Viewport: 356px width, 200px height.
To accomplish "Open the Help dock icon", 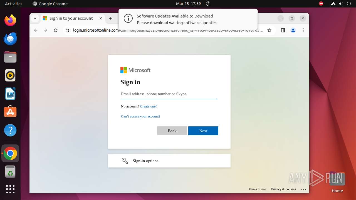I will point(10,130).
